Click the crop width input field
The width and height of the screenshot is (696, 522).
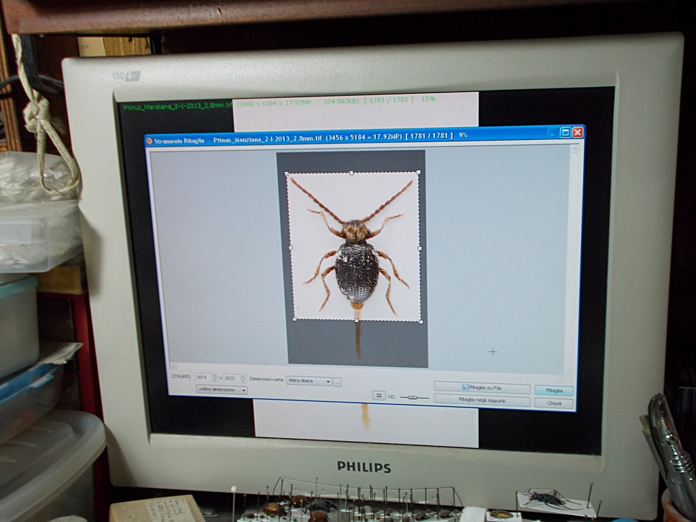pos(203,378)
